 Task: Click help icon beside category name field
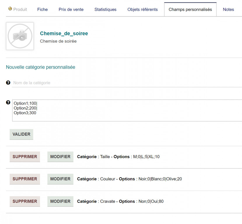[x=8, y=83]
